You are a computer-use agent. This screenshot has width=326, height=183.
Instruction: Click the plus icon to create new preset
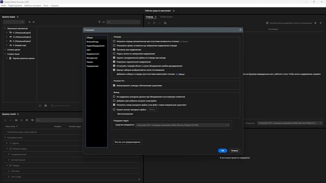[5, 120]
